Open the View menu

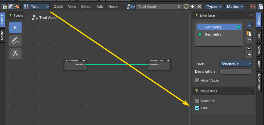pyautogui.click(x=72, y=7)
